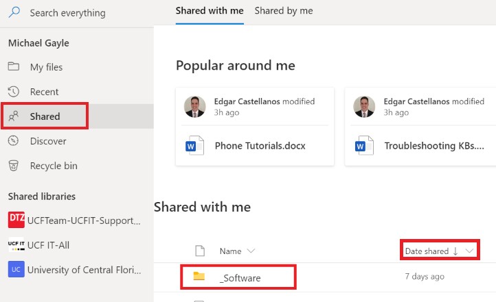Expand the Name column dropdown chevron
Screen dimensions: 496x302
(251, 251)
